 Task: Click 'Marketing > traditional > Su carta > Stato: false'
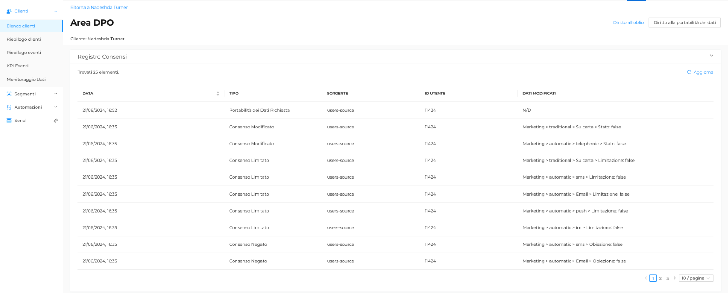(x=572, y=127)
